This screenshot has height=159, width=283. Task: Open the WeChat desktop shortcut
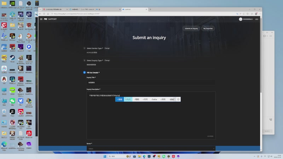(12, 102)
